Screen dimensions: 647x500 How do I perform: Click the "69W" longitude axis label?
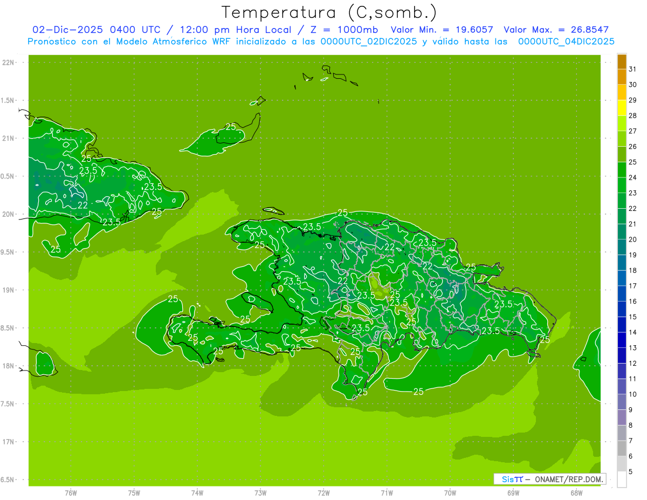click(513, 493)
